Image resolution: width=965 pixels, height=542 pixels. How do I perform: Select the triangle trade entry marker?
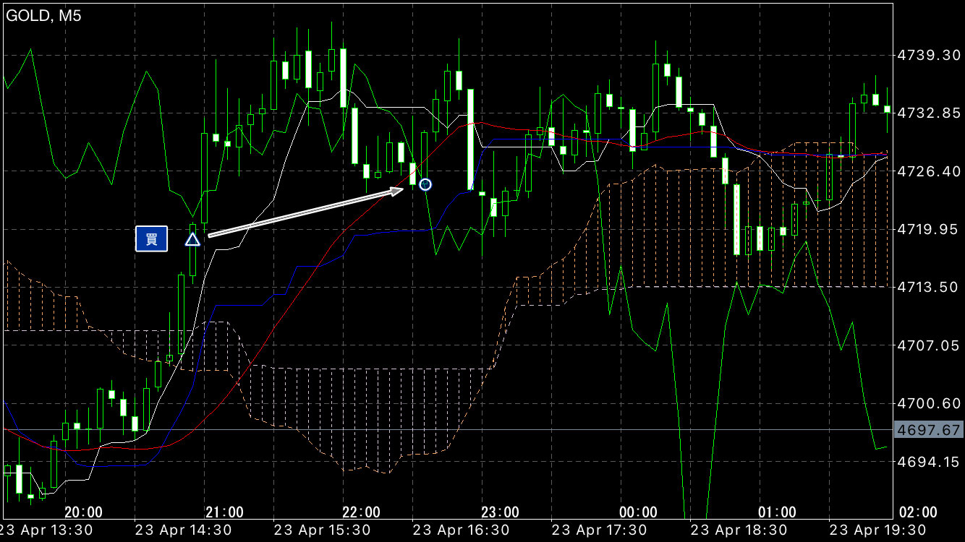pyautogui.click(x=192, y=239)
